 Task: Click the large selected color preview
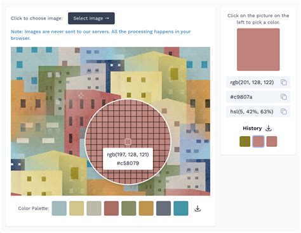(x=258, y=49)
